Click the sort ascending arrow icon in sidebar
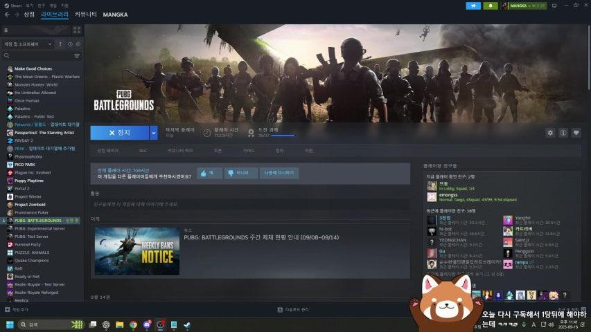This screenshot has width=591, height=332. click(60, 44)
